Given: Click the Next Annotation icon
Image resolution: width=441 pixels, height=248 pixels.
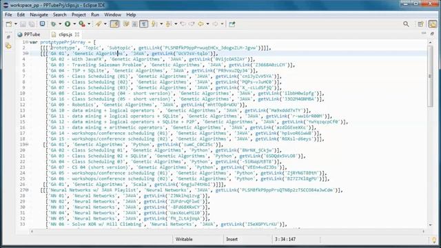Looking at the screenshot, I should pyautogui.click(x=154, y=24).
